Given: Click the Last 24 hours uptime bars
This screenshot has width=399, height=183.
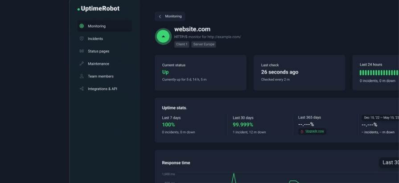Looking at the screenshot, I should coord(379,73).
